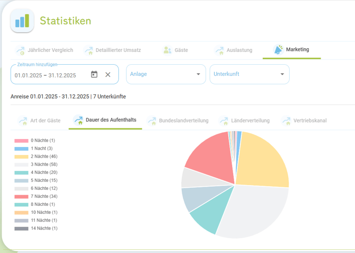Click the Unterkunft dropdown arrow
The width and height of the screenshot is (355, 253).
tap(282, 74)
